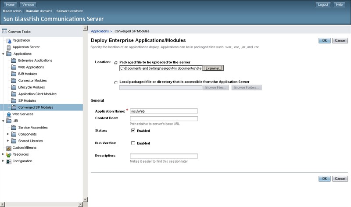Click the Application Server icon
This screenshot has width=351, height=207.
coord(9,47)
